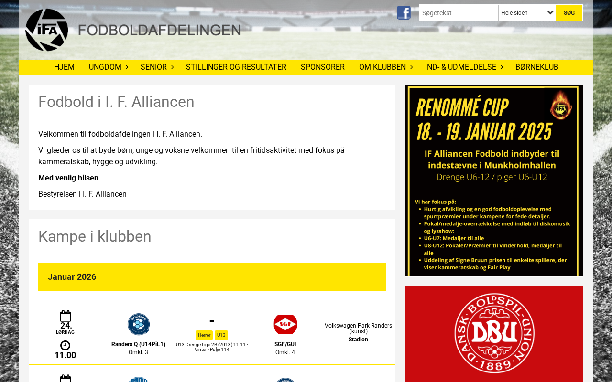Open the Sponsorer menu item
This screenshot has width=612, height=382.
coord(323,67)
